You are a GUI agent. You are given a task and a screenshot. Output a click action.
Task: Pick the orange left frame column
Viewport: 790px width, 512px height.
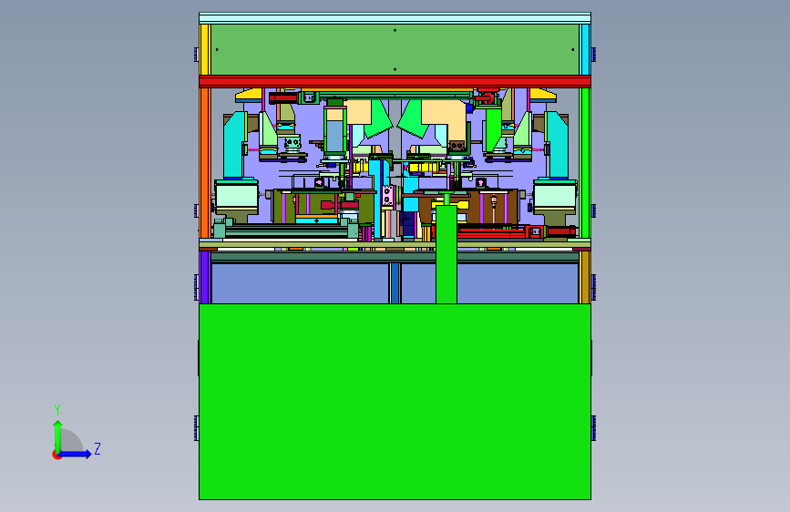pos(204,163)
